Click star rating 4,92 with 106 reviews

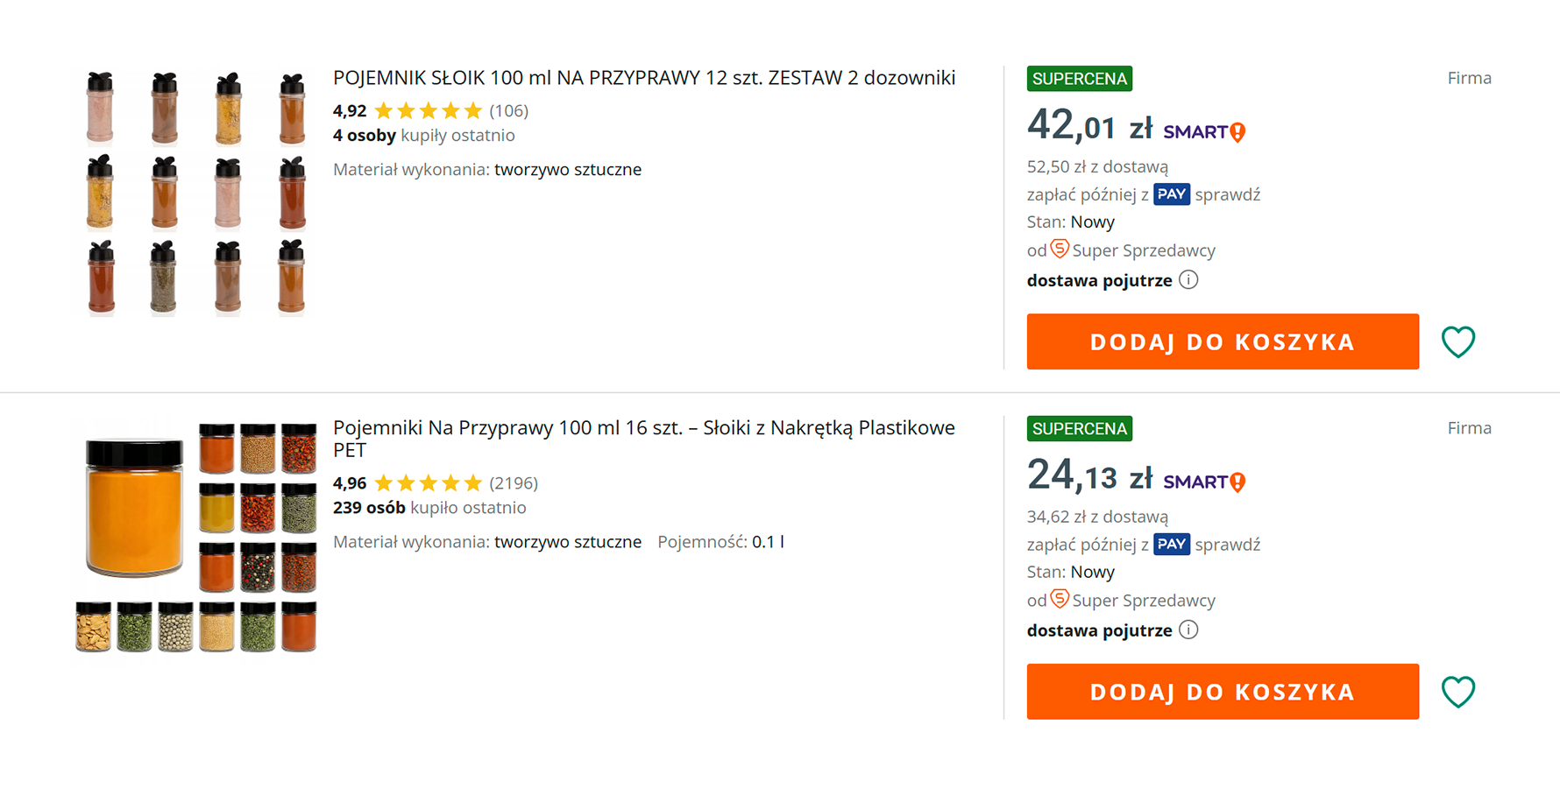pyautogui.click(x=429, y=111)
